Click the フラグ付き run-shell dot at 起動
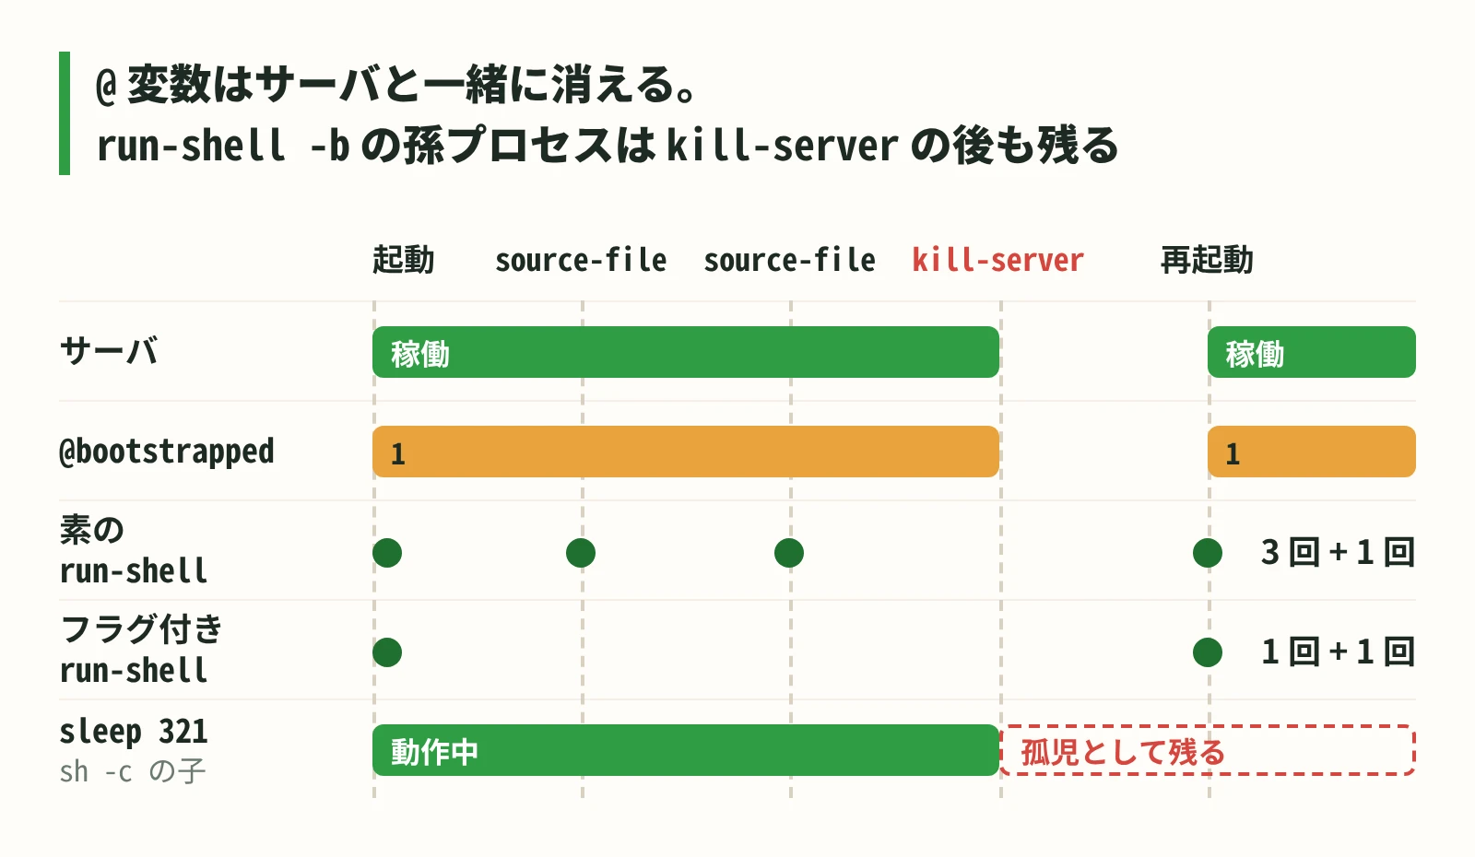 point(387,652)
